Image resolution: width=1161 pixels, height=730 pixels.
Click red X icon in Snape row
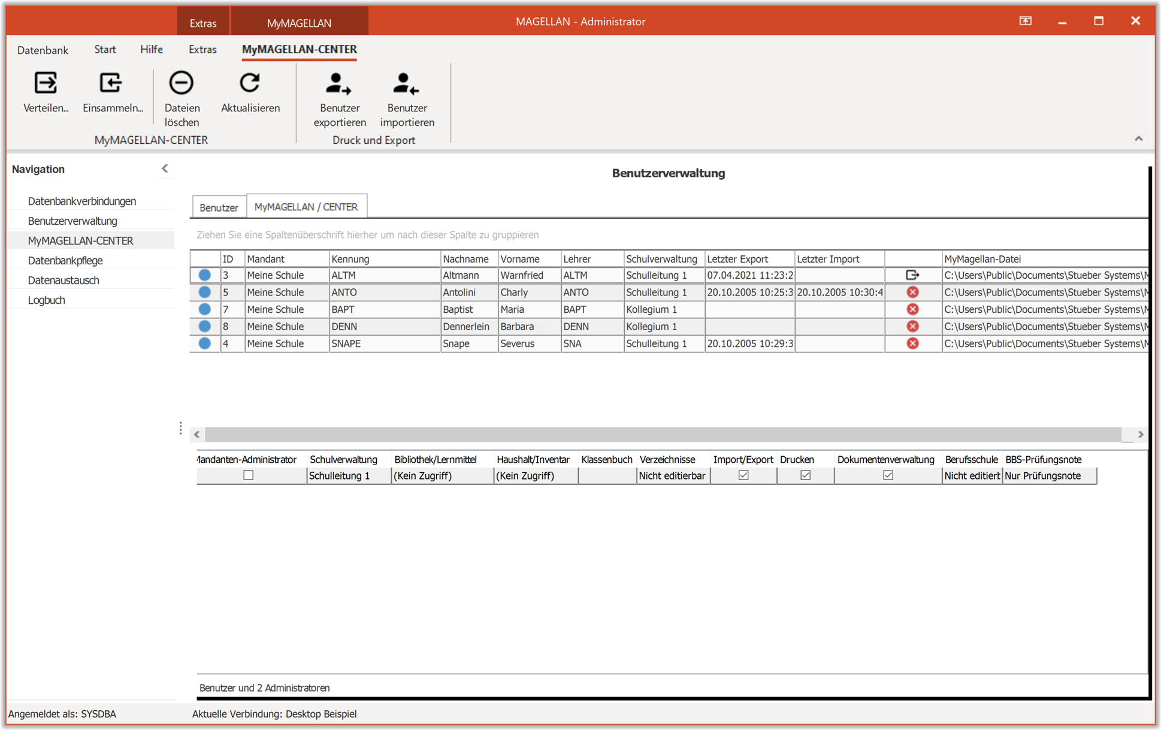[x=912, y=343]
